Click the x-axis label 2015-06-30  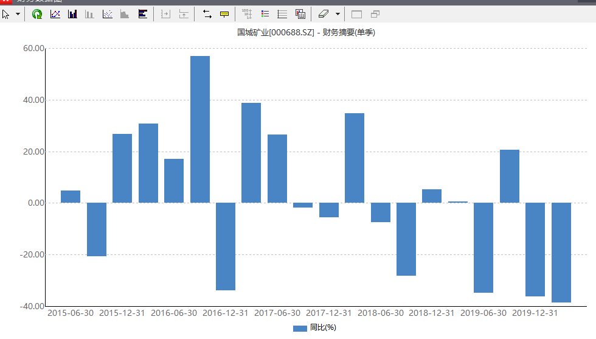click(x=71, y=313)
